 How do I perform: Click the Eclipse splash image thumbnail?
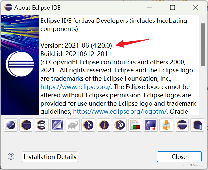(20, 65)
